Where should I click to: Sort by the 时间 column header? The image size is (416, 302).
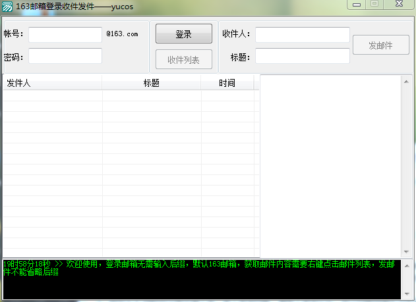tap(227, 83)
